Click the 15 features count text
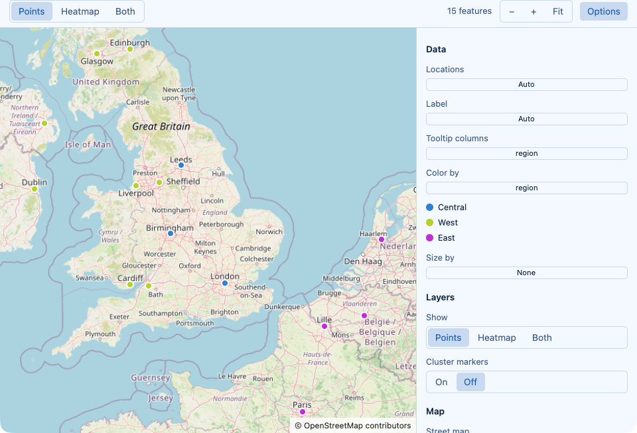This screenshot has width=637, height=433. (469, 11)
